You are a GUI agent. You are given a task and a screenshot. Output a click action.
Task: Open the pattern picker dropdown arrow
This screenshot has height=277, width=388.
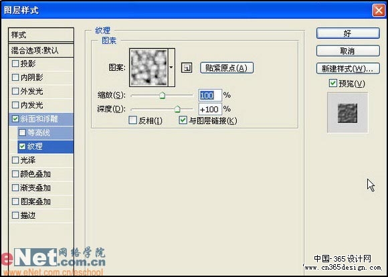coord(171,68)
